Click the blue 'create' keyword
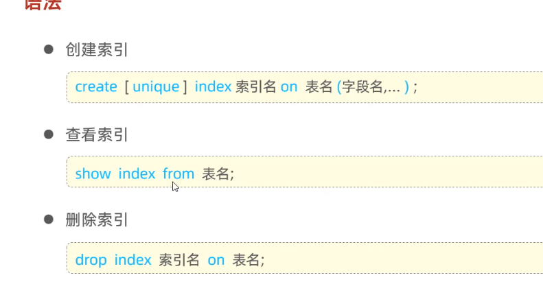The height and width of the screenshot is (308, 543). click(96, 87)
